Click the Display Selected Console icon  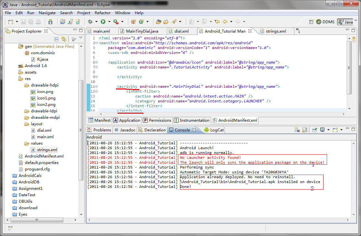322,130
